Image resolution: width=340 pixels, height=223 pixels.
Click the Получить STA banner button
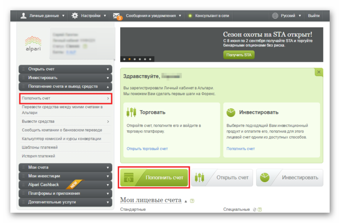click(239, 55)
